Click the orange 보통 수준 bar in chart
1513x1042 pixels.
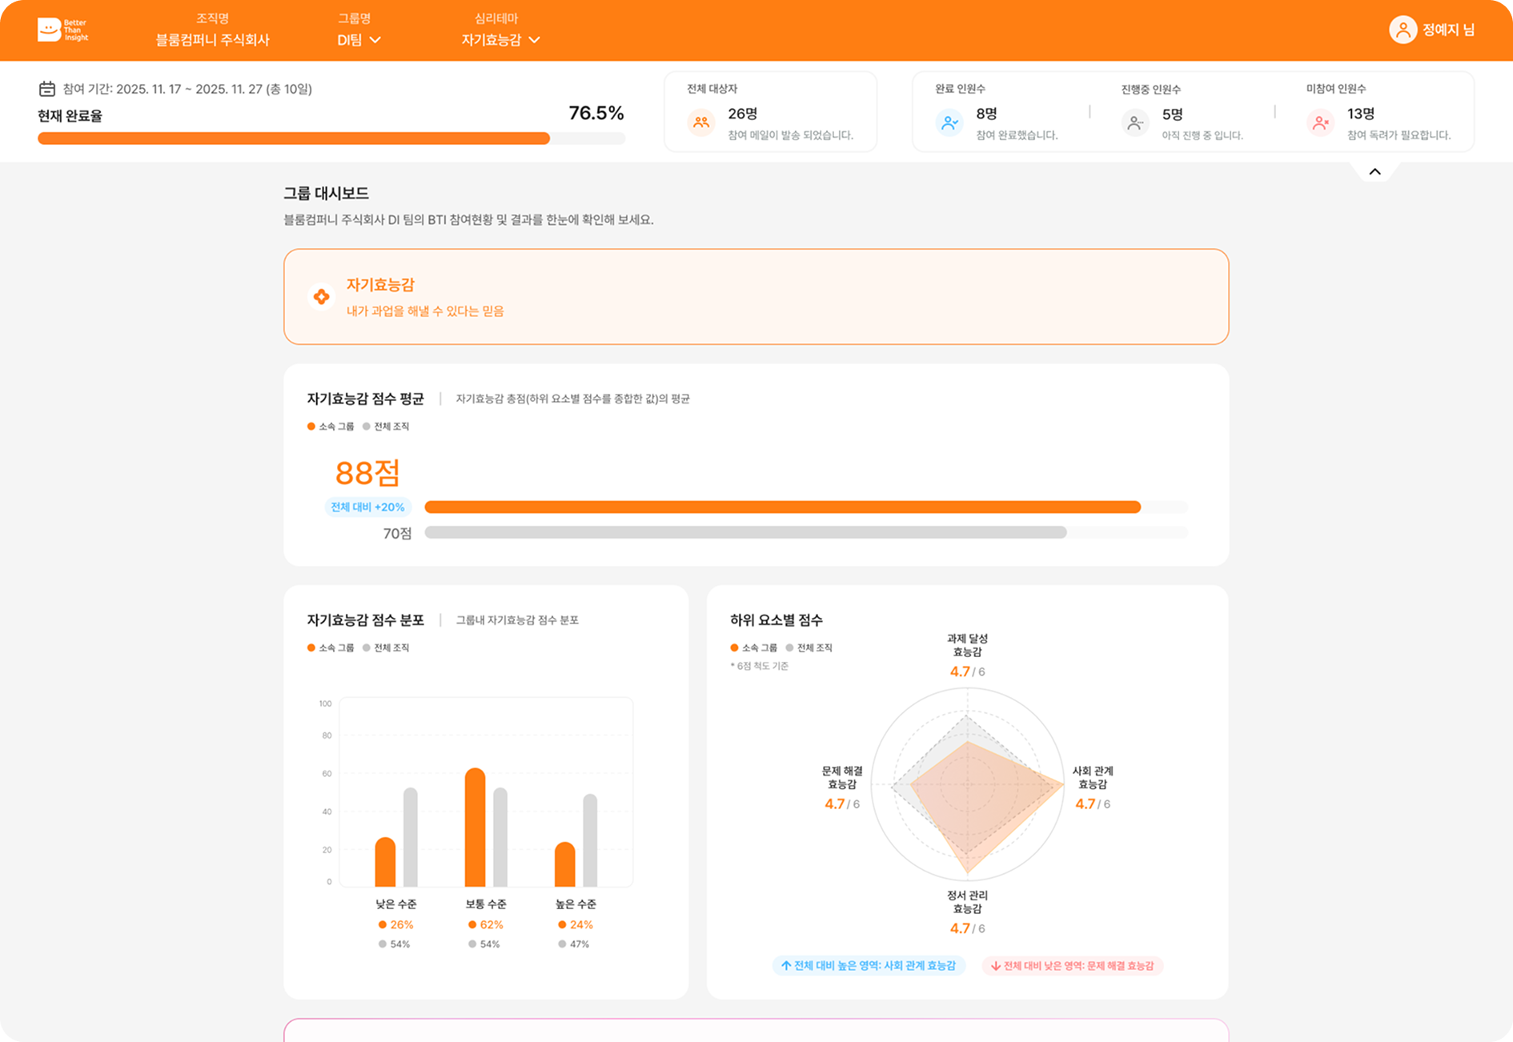475,827
